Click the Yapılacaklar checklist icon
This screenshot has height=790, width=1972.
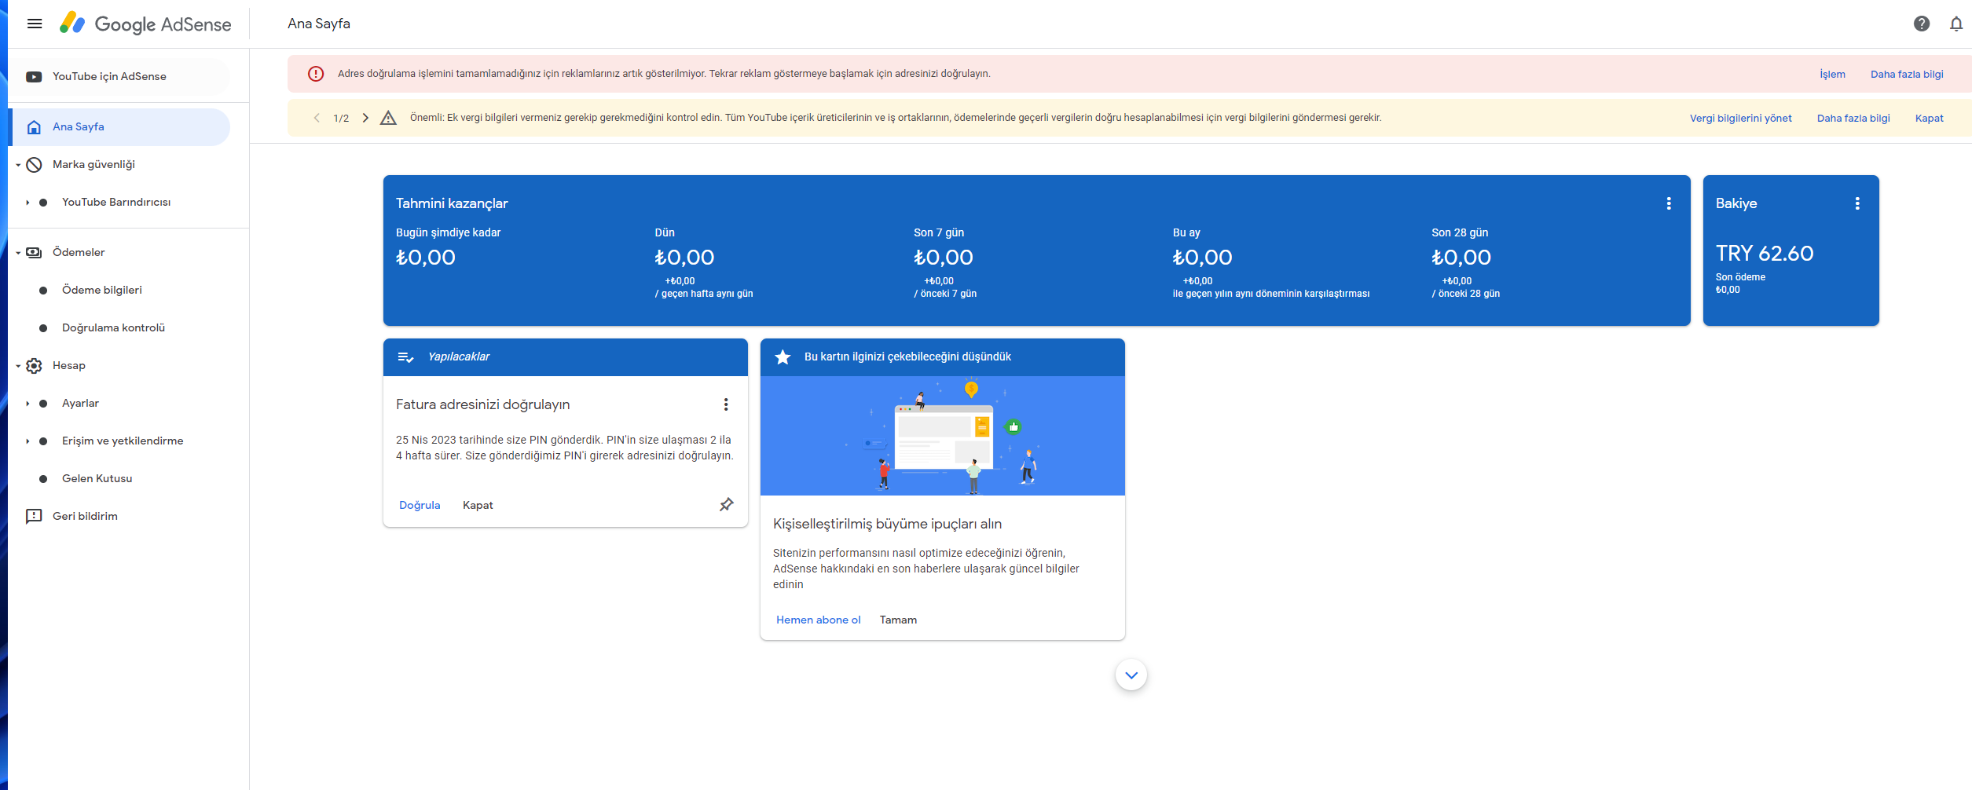(x=405, y=357)
